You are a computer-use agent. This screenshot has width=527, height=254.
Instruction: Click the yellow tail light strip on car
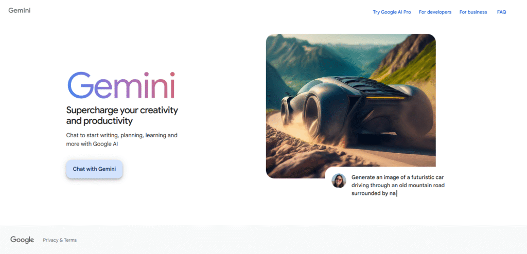click(x=385, y=98)
